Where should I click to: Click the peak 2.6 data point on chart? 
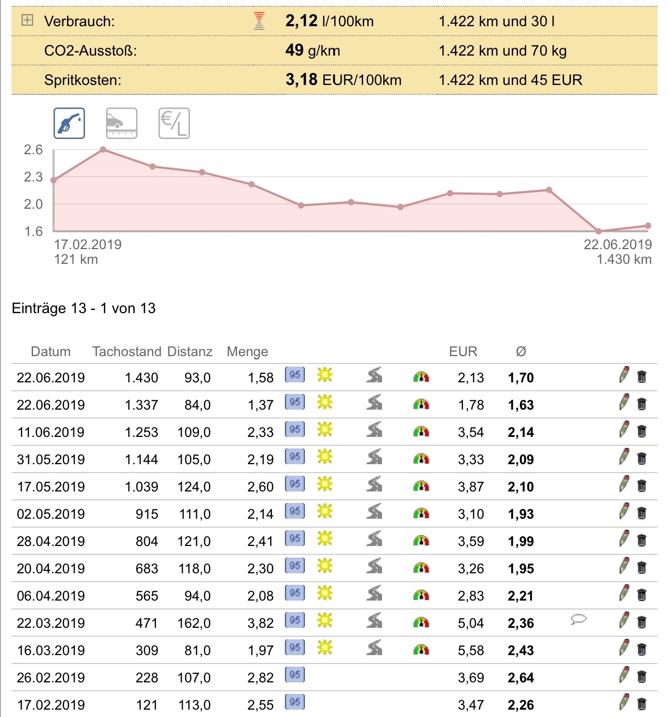click(103, 149)
